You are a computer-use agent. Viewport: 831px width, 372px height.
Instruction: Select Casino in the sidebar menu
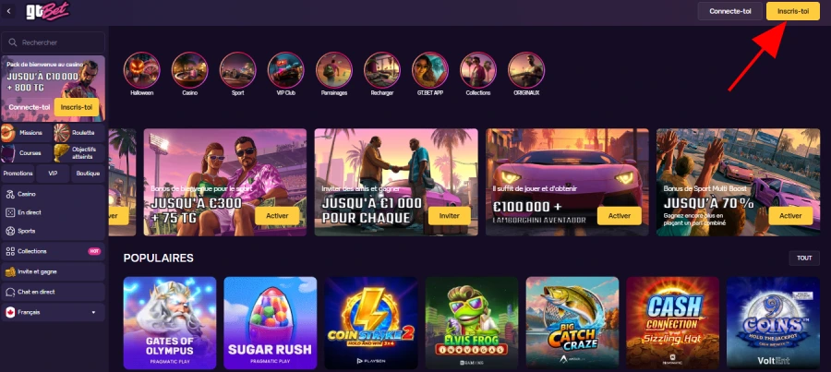coord(53,195)
